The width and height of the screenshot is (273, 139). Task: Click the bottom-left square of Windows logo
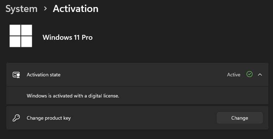click(15, 42)
